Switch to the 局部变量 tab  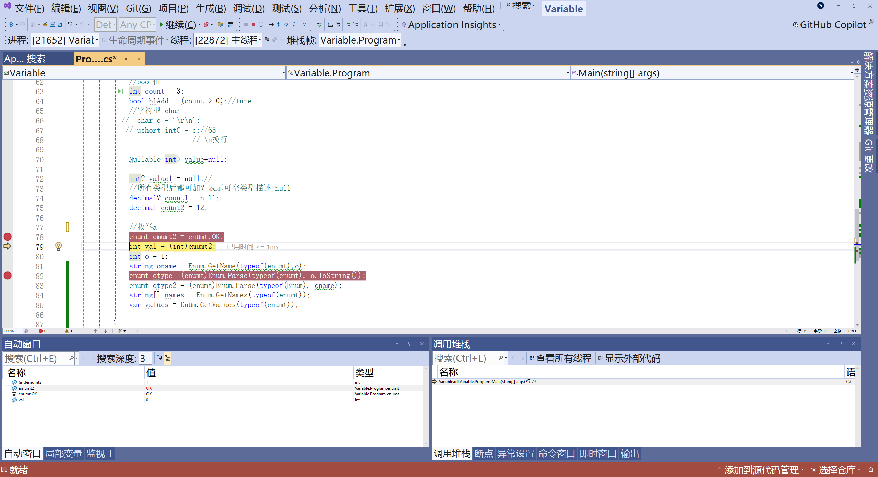coord(63,454)
